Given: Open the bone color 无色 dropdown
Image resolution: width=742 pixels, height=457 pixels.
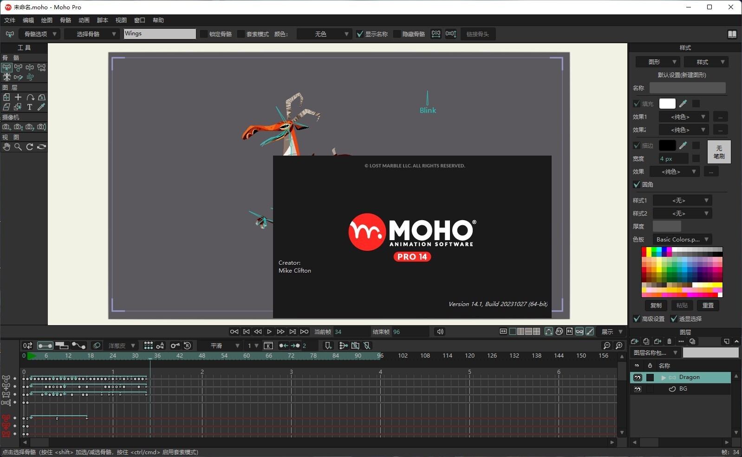Looking at the screenshot, I should point(324,34).
